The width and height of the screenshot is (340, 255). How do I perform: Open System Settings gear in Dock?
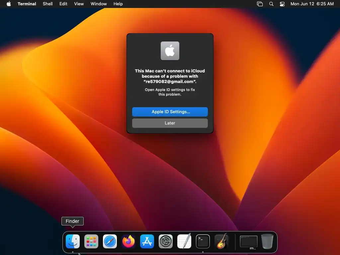click(166, 241)
